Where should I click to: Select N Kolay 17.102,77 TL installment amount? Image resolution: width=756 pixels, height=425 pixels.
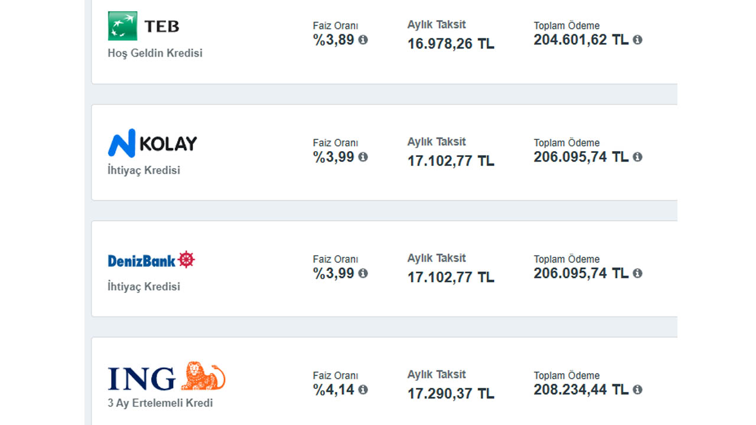(x=451, y=161)
